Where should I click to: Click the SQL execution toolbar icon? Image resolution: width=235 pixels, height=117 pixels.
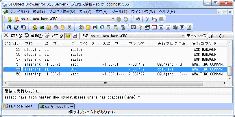pos(9,27)
